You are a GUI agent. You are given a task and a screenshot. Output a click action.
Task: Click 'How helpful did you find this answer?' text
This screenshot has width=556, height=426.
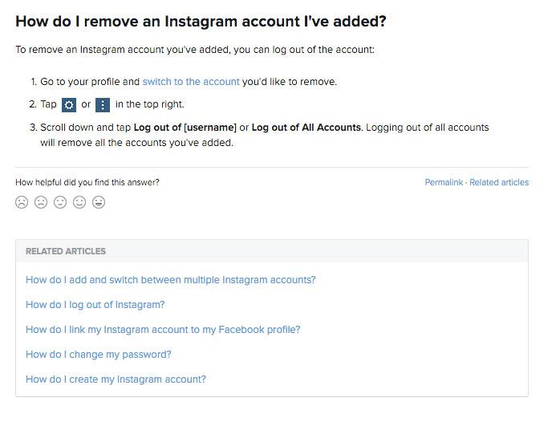[x=87, y=182]
